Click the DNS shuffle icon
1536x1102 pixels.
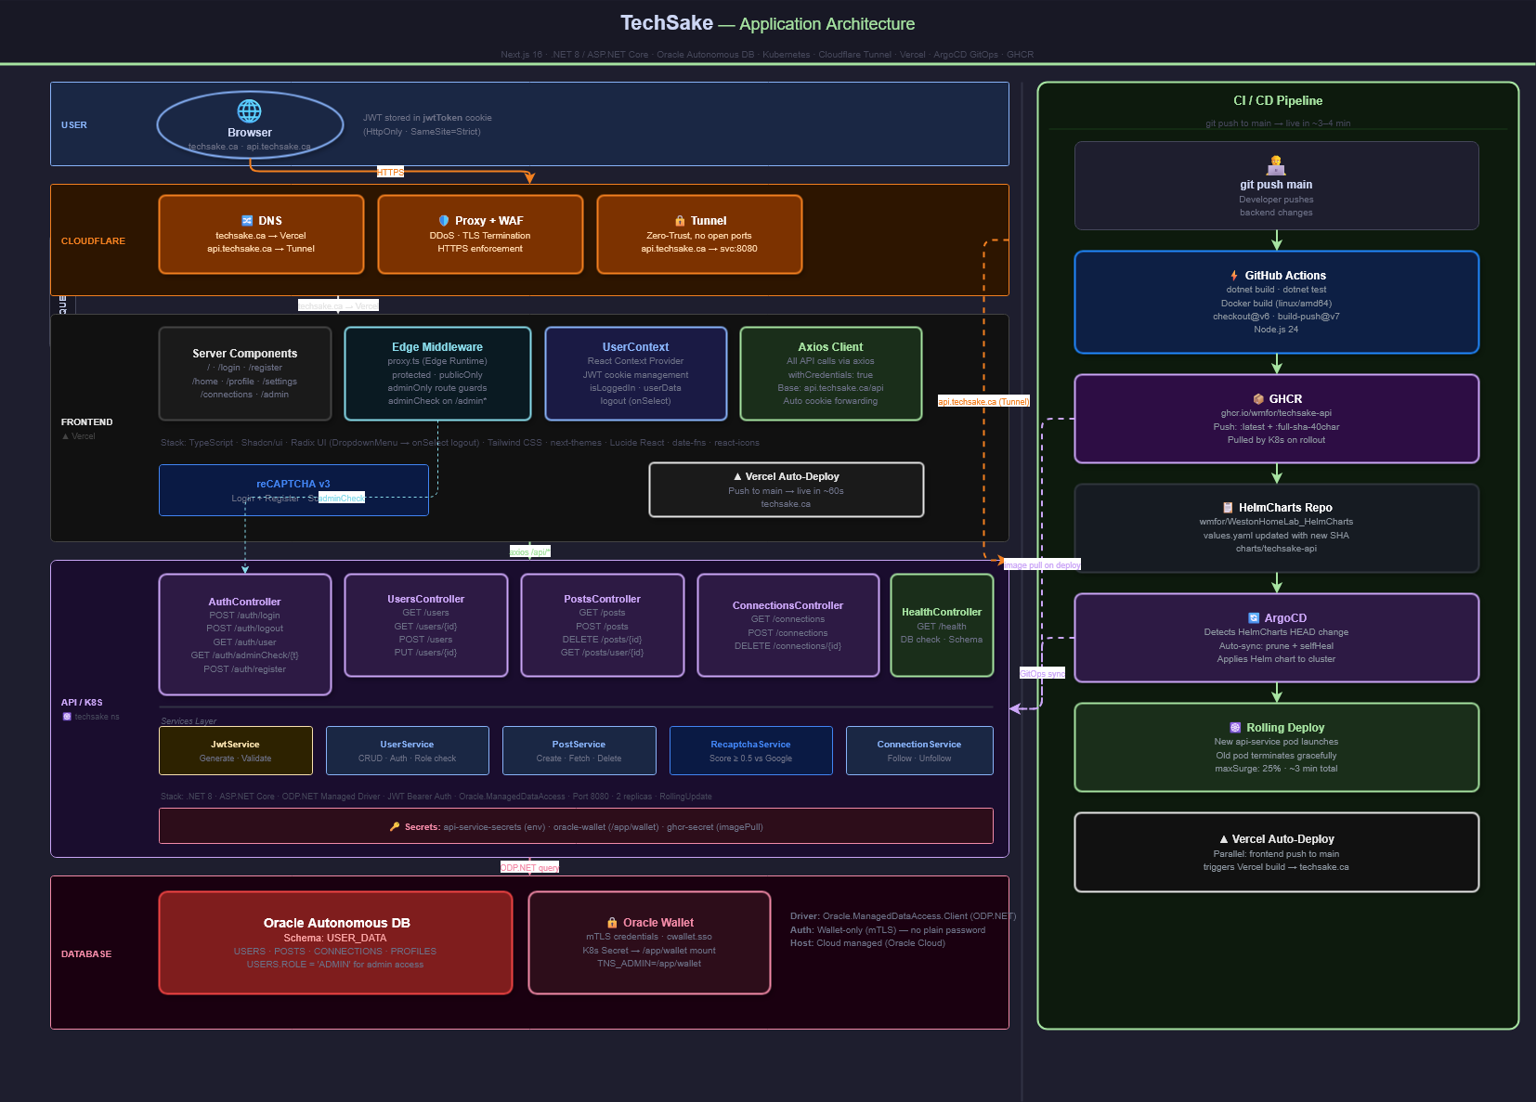(247, 221)
